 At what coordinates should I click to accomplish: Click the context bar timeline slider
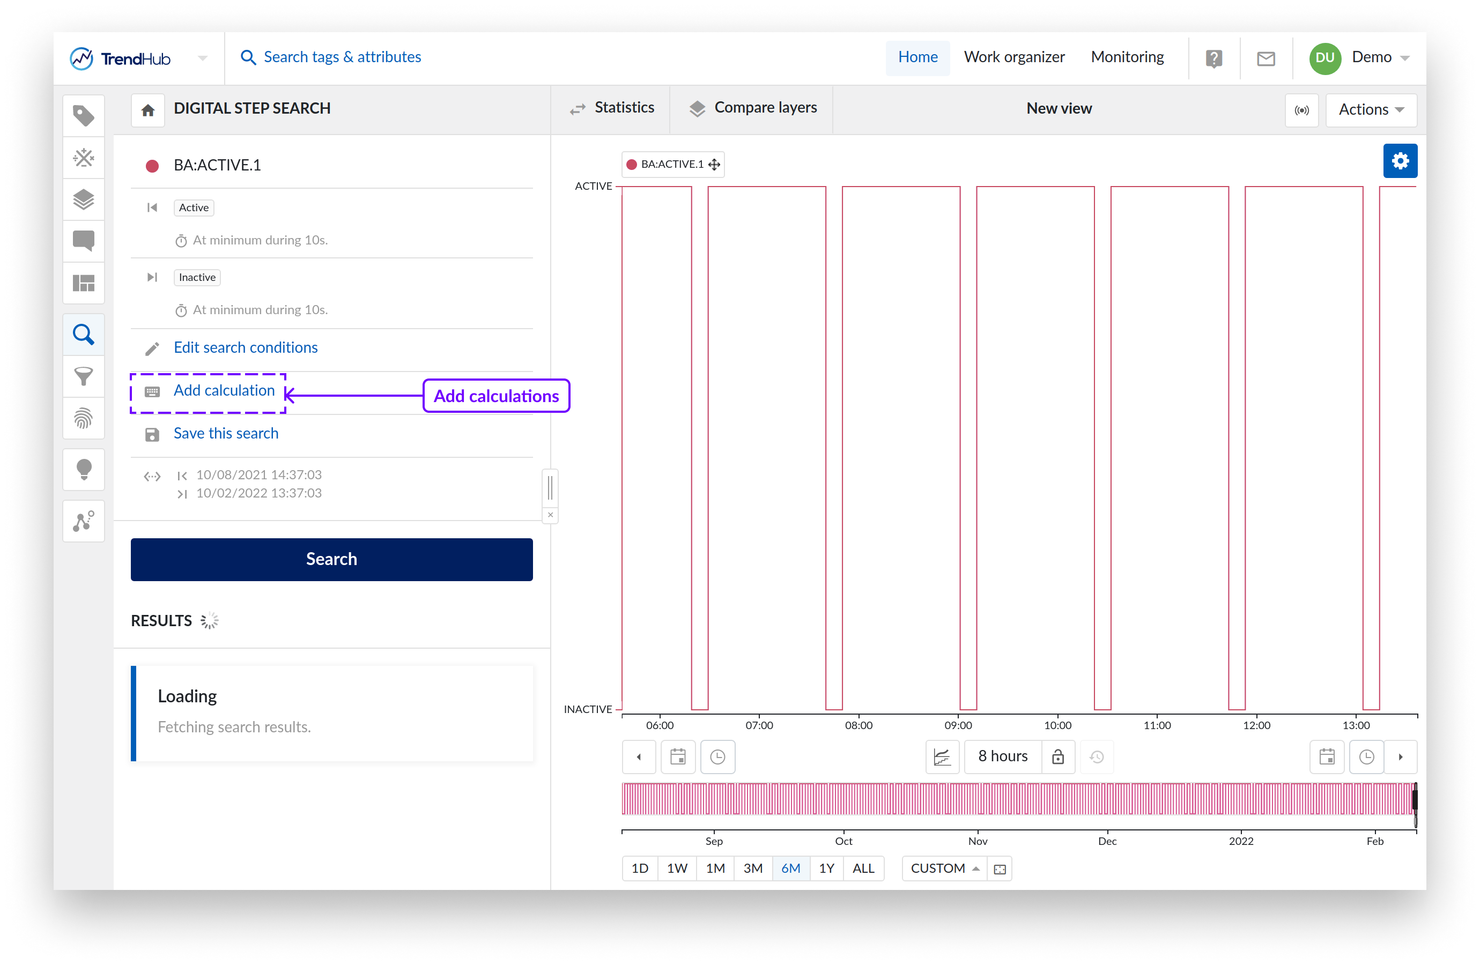click(x=1017, y=798)
